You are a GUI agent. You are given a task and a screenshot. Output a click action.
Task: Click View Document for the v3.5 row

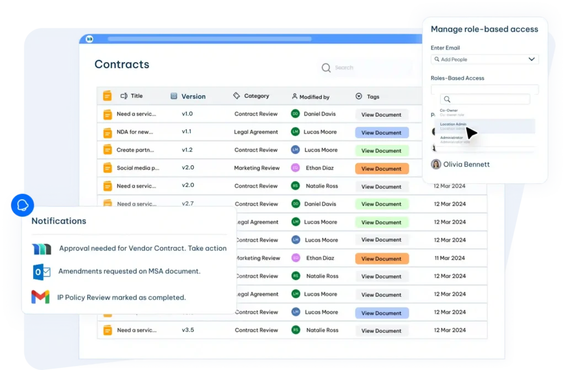click(382, 331)
